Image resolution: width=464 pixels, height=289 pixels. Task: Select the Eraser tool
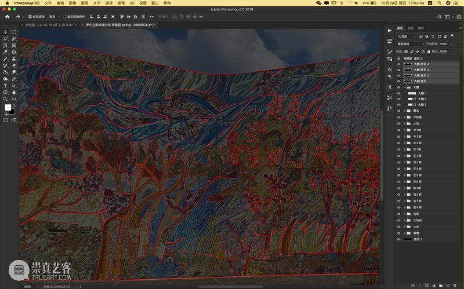click(x=14, y=65)
